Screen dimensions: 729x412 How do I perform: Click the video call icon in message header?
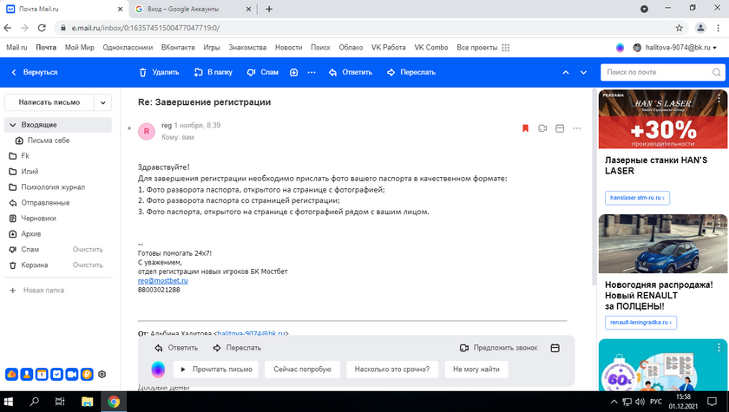[542, 128]
